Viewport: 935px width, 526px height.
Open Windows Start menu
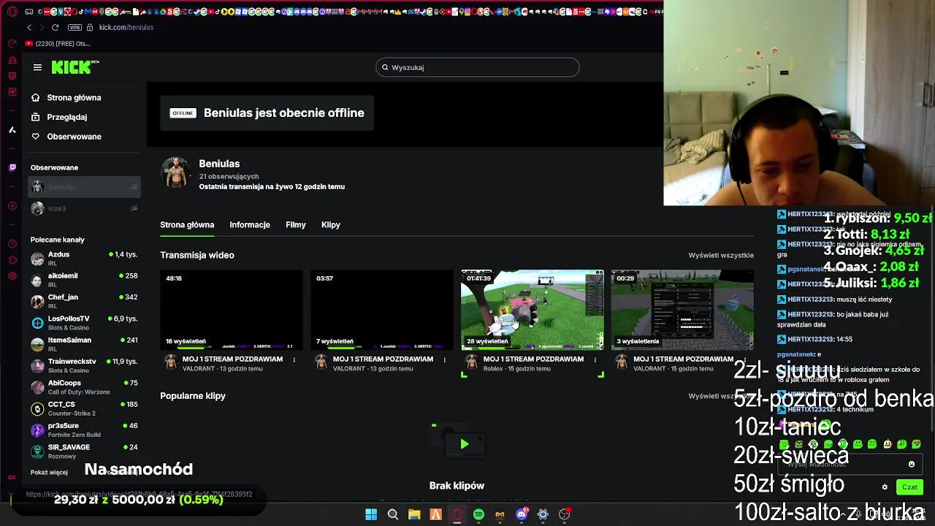click(x=371, y=514)
